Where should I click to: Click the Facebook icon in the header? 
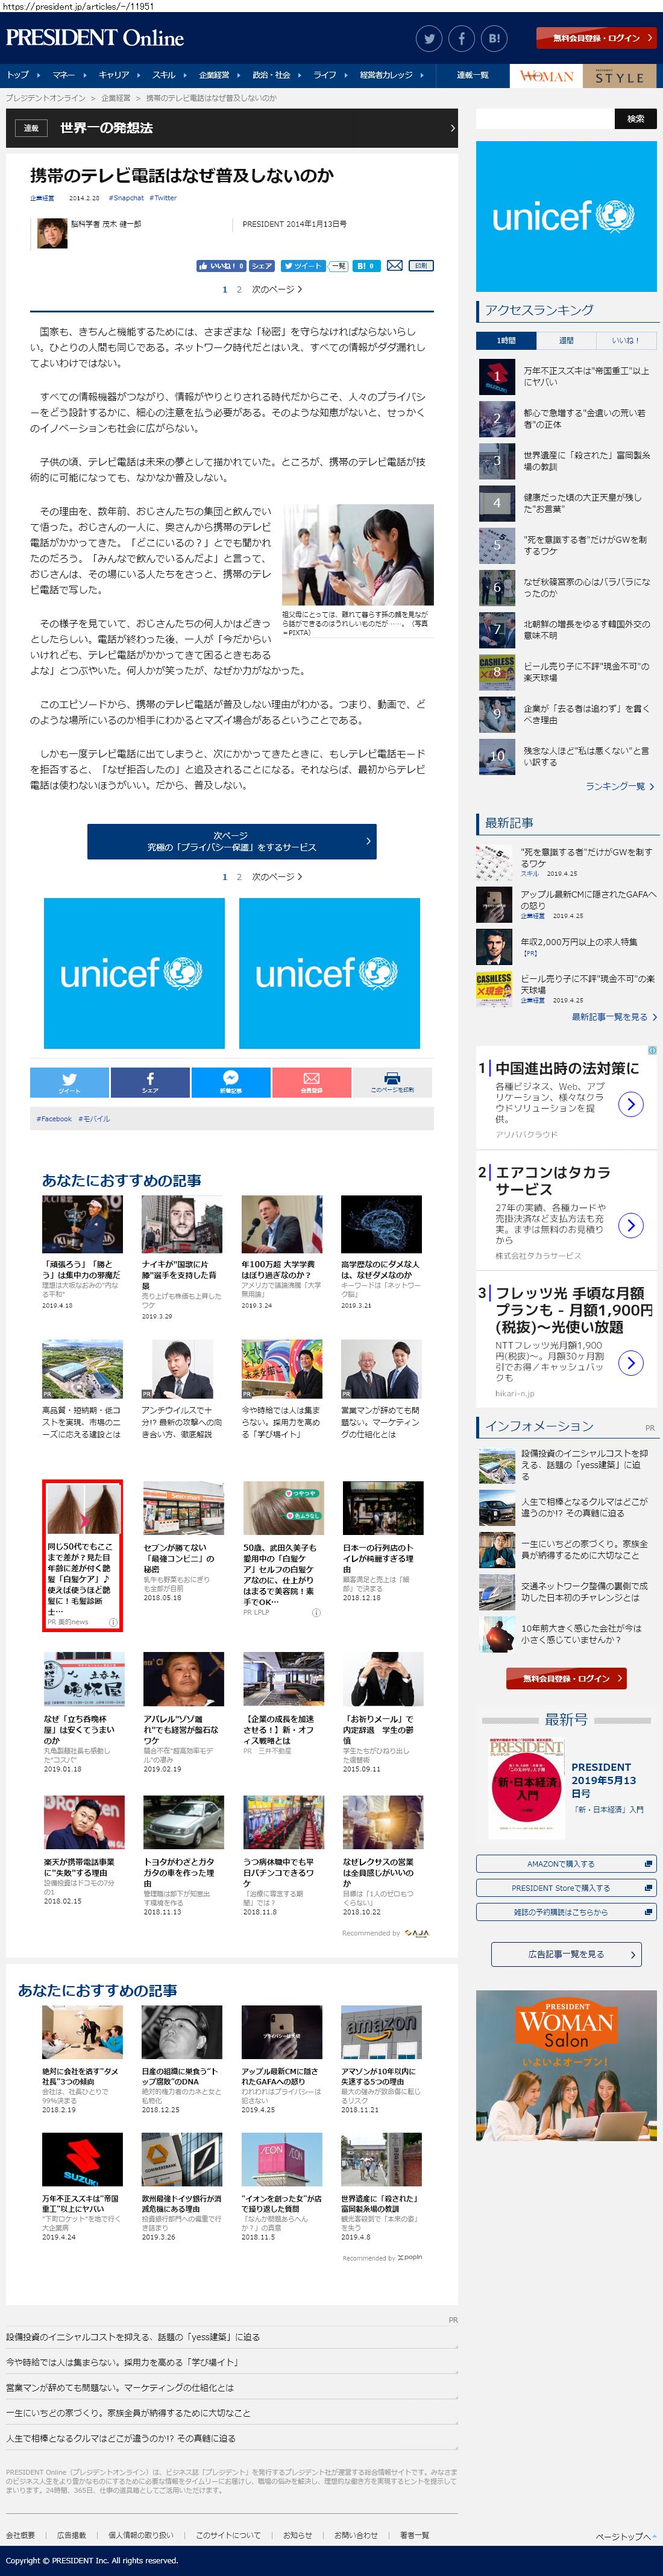coord(461,39)
